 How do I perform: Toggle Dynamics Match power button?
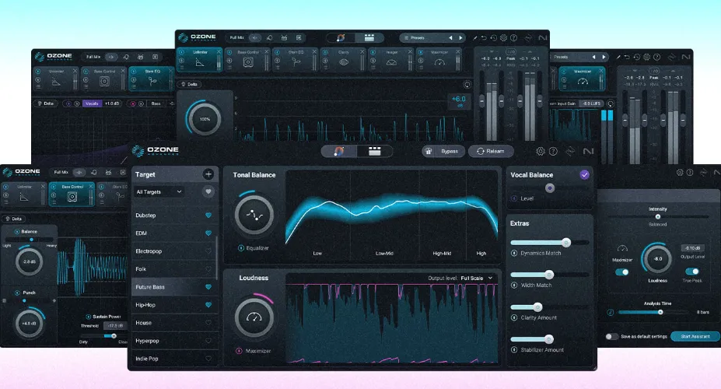point(514,254)
